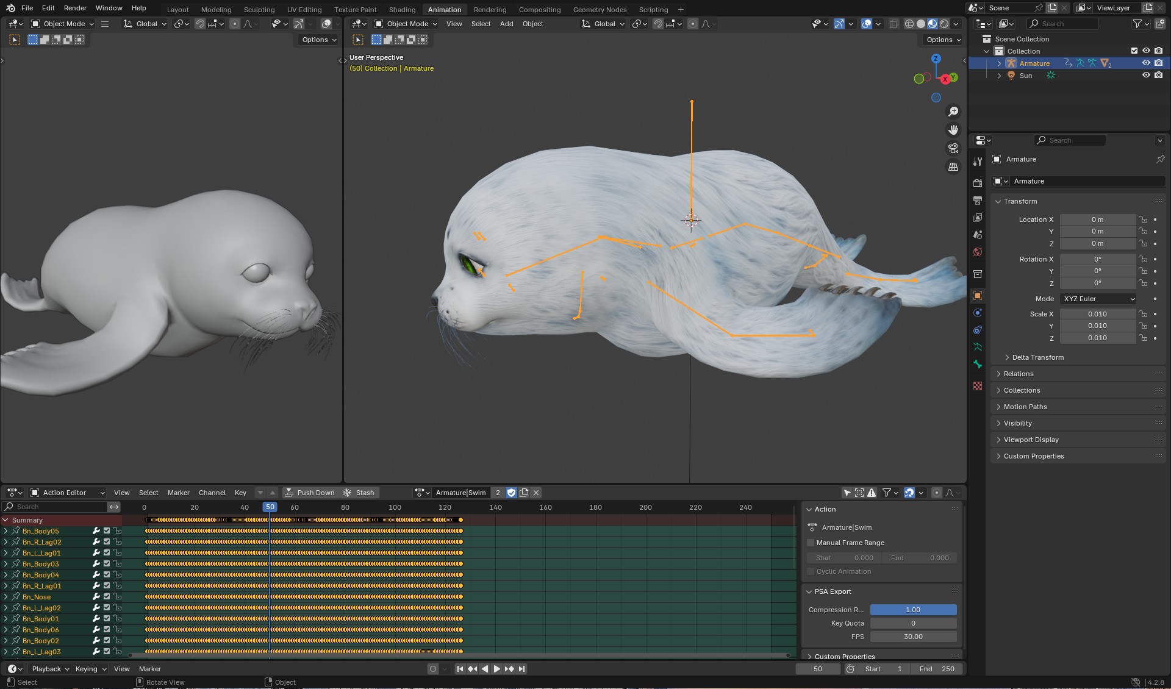Select the Zoom tool in the viewport sidebar
Viewport: 1171px width, 689px height.
pyautogui.click(x=953, y=111)
